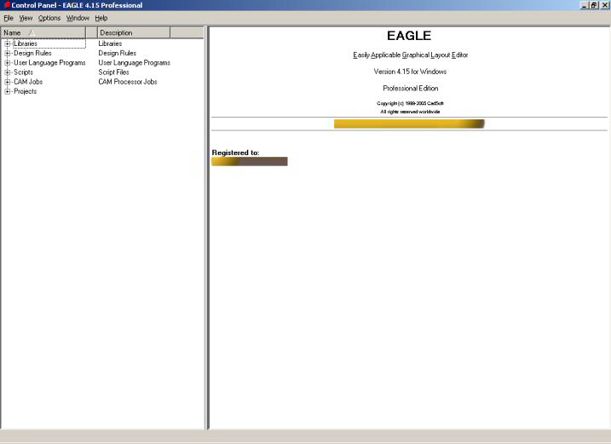
Task: Open the View menu
Action: pos(26,18)
